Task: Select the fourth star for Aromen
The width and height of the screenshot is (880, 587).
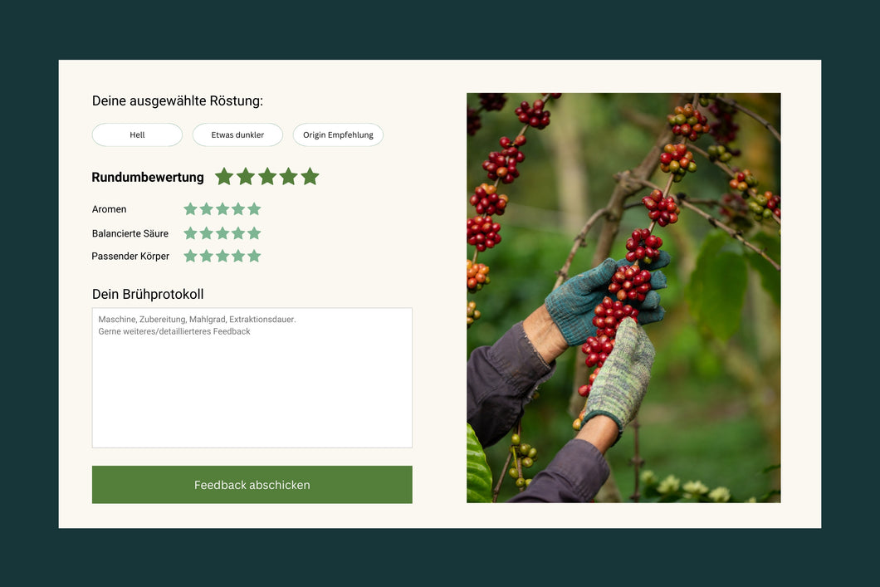Action: (238, 209)
